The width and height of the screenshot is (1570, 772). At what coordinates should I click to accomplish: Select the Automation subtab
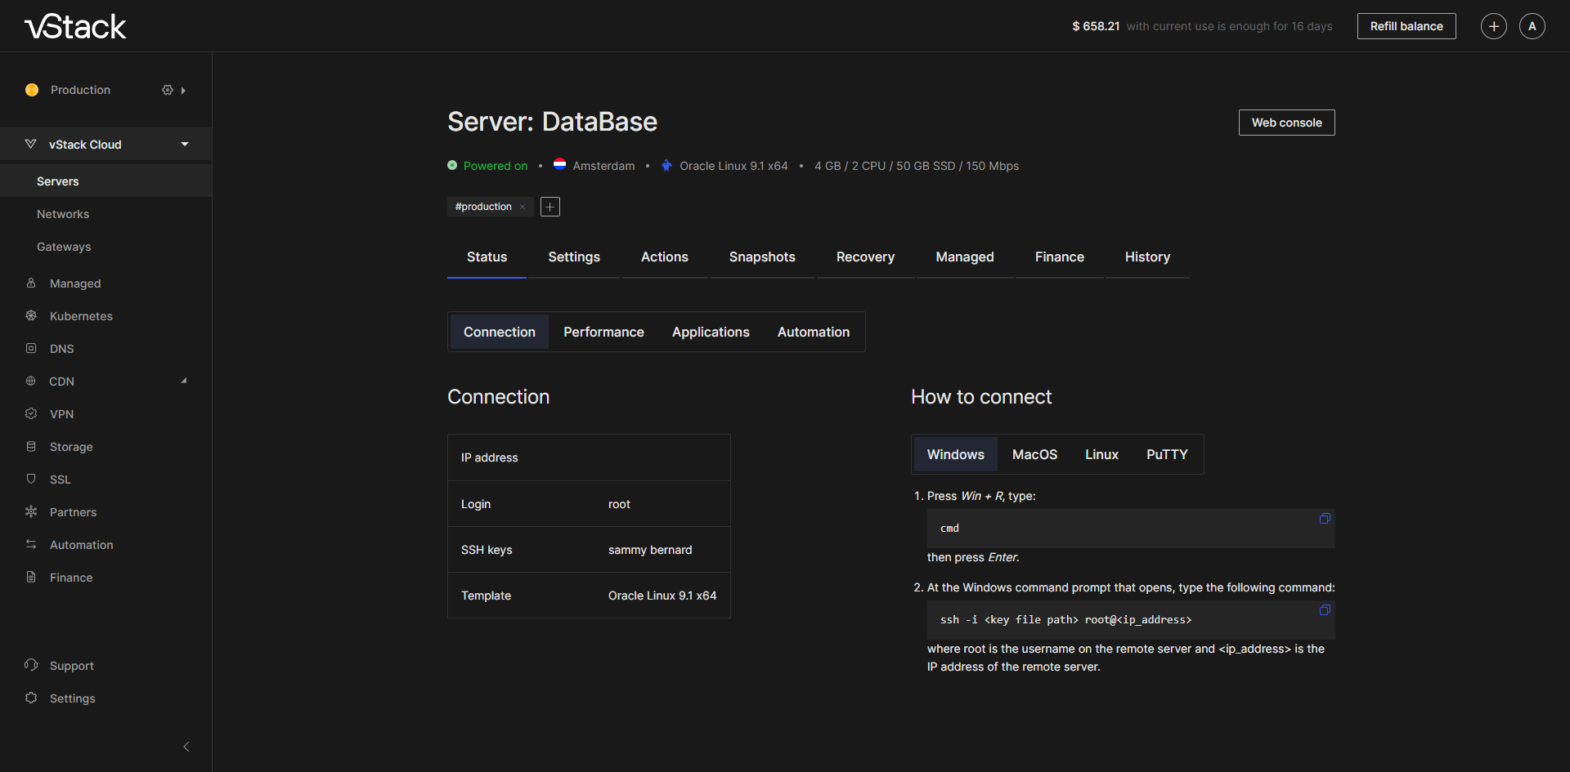(x=814, y=332)
